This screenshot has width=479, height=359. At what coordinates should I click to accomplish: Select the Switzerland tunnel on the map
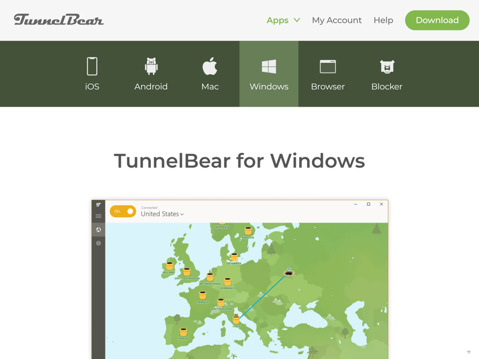[x=221, y=303]
